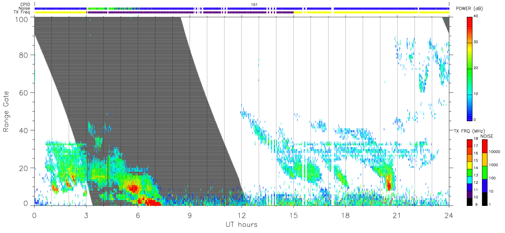Click the 3 UT hour tick label
This screenshot has height=233, width=505.
(x=86, y=215)
